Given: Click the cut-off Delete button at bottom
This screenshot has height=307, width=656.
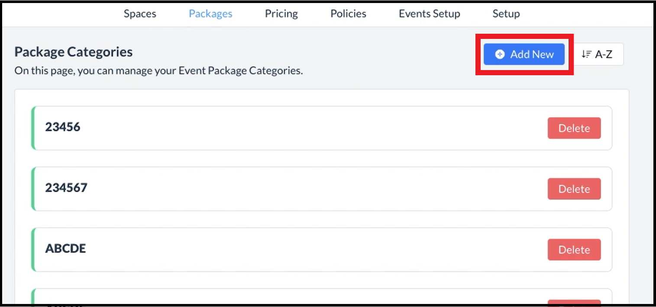Looking at the screenshot, I should [x=574, y=302].
